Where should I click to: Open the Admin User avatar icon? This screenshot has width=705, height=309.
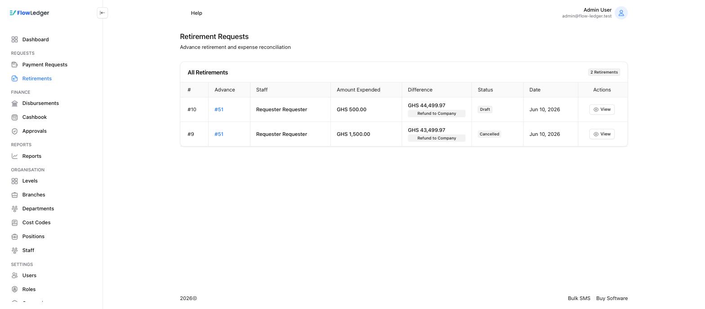621,13
